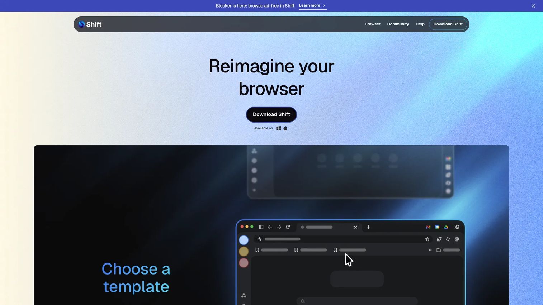Click the "Blocker is here" banner text
The image size is (543, 305).
255,6
